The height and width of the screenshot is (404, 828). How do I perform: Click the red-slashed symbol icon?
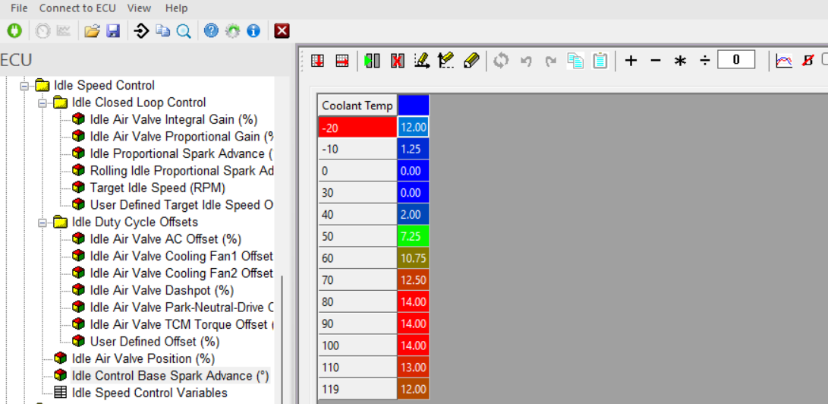point(808,61)
